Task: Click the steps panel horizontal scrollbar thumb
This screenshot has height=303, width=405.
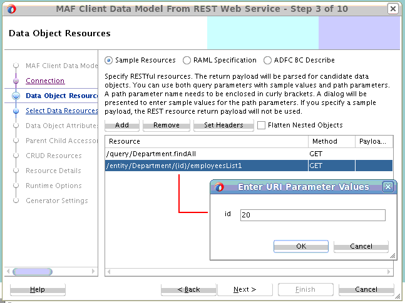Action: (x=33, y=272)
